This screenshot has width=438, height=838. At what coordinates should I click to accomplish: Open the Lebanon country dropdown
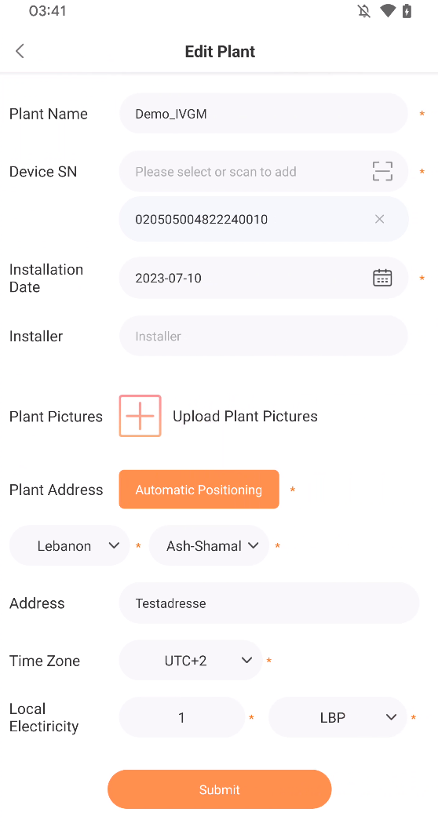coord(70,545)
